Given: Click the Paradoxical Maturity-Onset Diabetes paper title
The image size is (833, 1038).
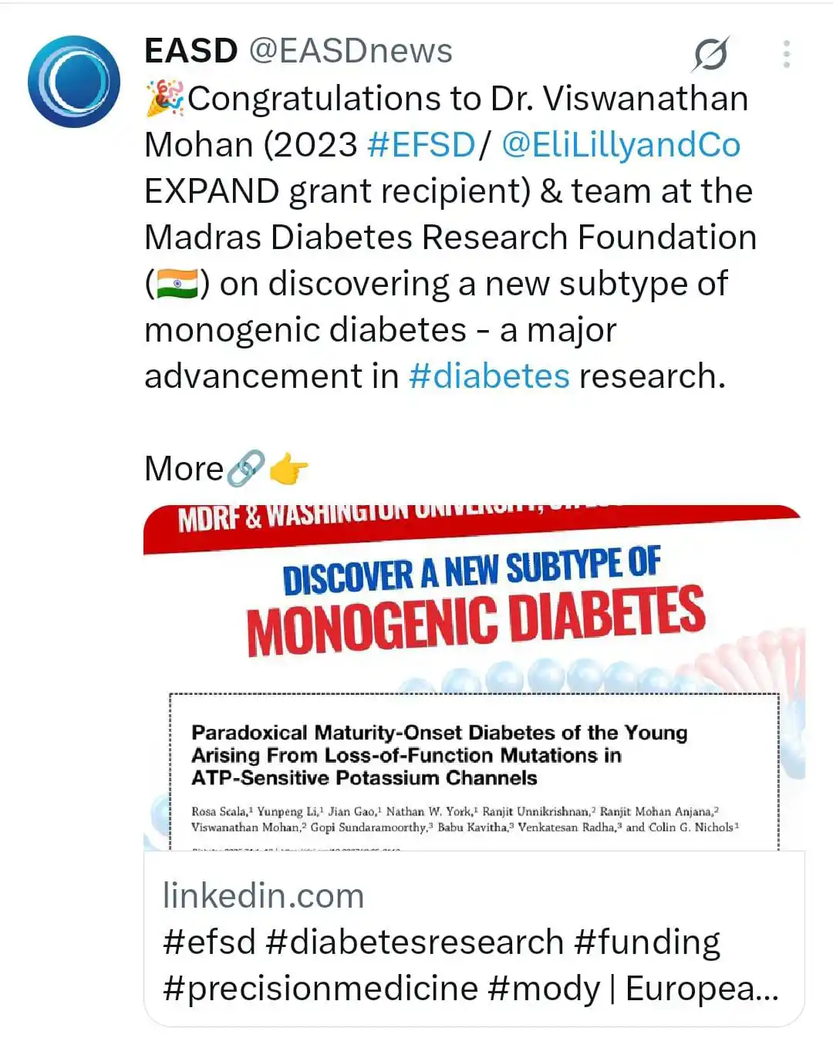Looking at the screenshot, I should click(440, 755).
